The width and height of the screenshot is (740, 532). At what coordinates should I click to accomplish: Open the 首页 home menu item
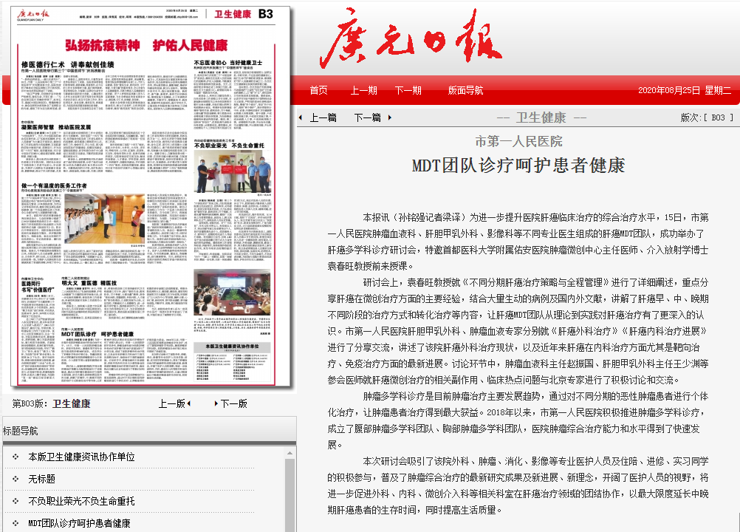tap(318, 90)
